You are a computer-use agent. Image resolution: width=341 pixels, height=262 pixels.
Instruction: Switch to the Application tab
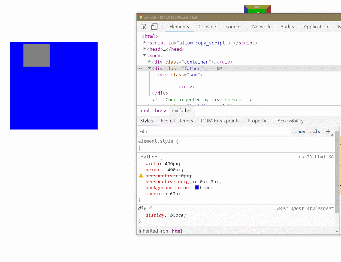[316, 27]
